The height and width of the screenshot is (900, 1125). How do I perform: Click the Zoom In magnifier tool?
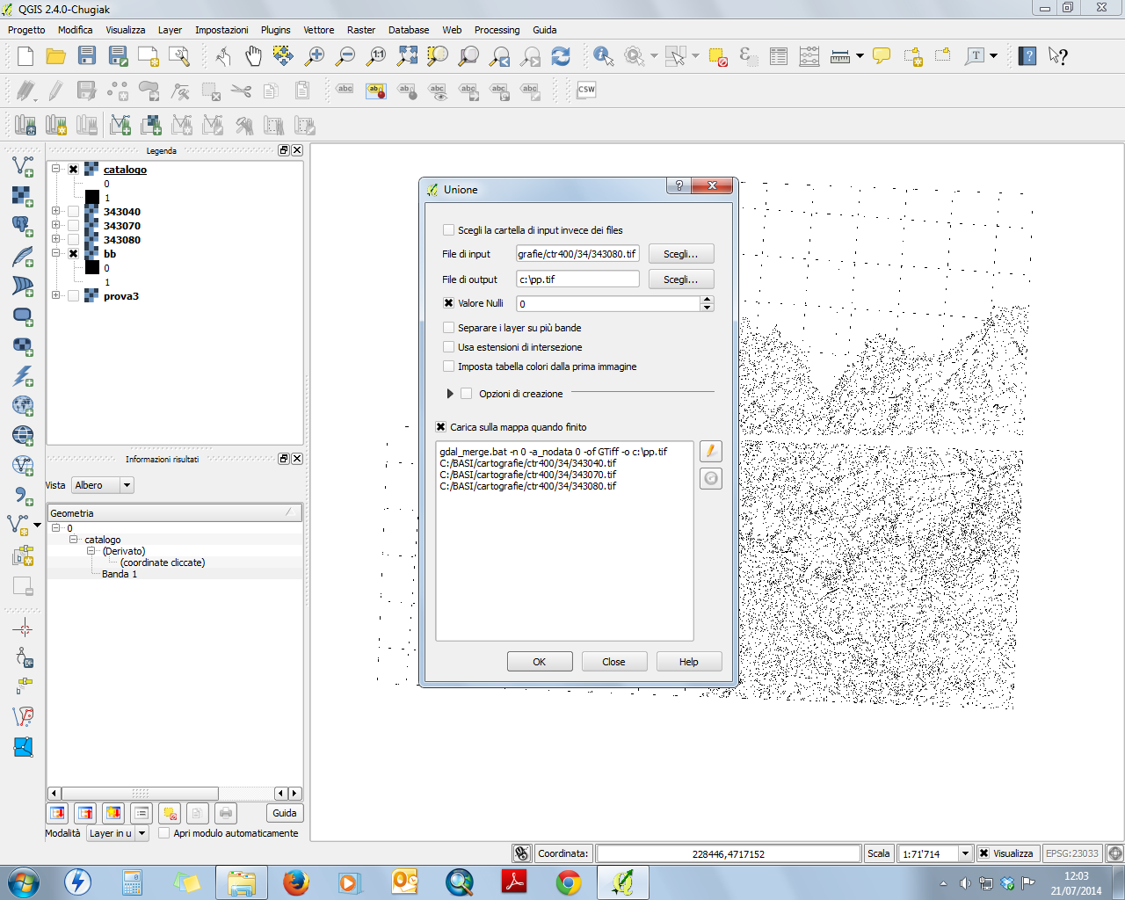(x=315, y=57)
